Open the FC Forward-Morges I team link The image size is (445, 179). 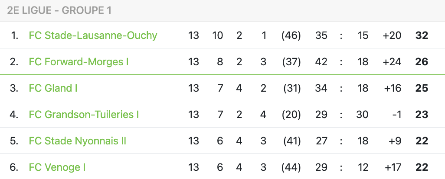79,62
